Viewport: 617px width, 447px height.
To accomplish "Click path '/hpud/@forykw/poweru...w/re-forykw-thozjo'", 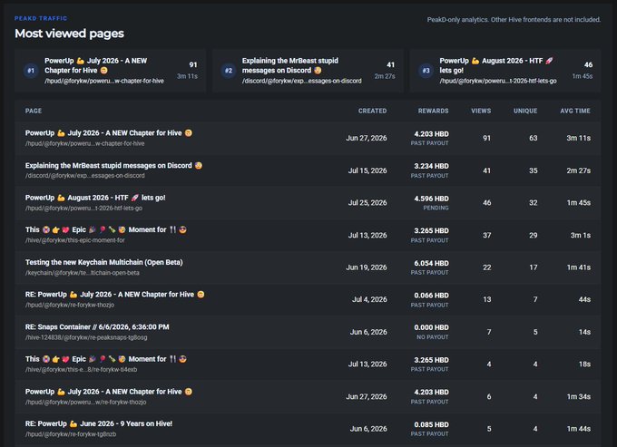I will (86, 403).
